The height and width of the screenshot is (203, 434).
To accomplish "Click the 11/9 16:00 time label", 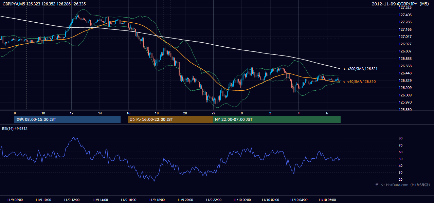I will [128, 200].
